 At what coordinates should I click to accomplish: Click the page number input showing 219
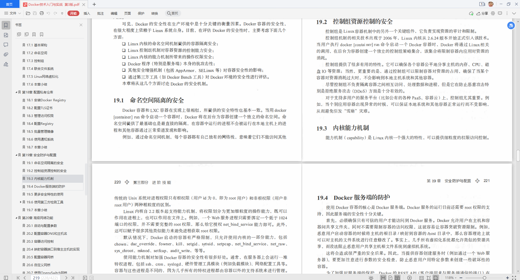point(37,277)
